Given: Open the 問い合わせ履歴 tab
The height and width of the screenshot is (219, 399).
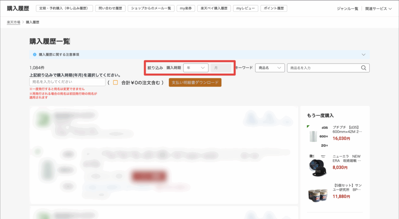Looking at the screenshot, I should pos(110,9).
